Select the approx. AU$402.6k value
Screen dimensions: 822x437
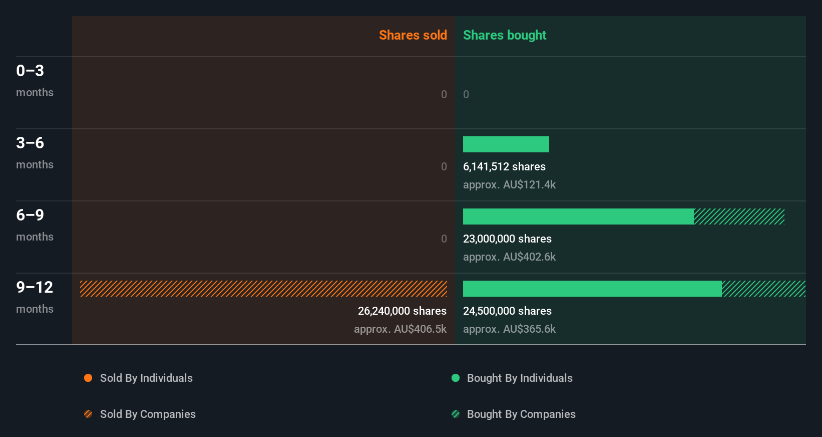coord(509,257)
